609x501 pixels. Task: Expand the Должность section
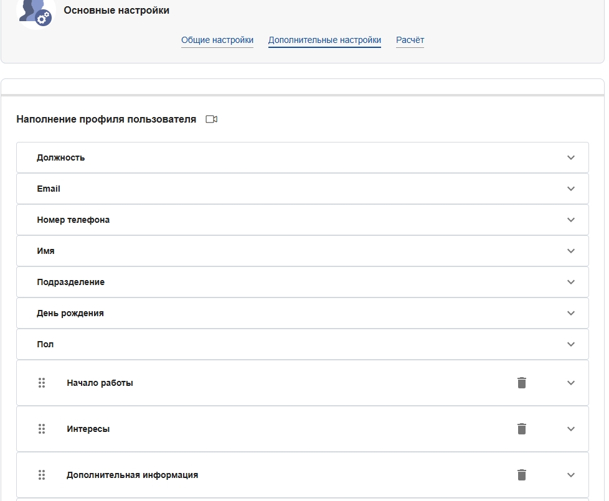click(x=570, y=157)
